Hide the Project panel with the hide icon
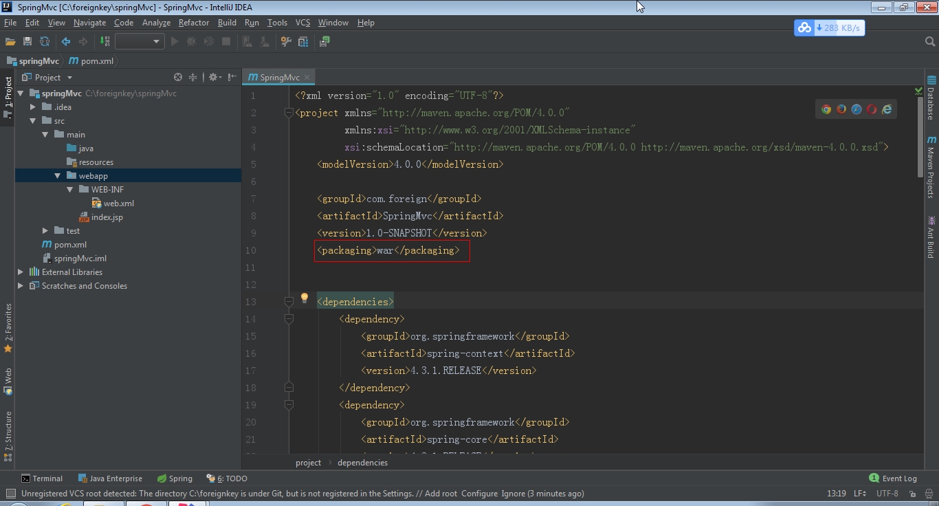This screenshot has height=506, width=939. click(x=232, y=77)
